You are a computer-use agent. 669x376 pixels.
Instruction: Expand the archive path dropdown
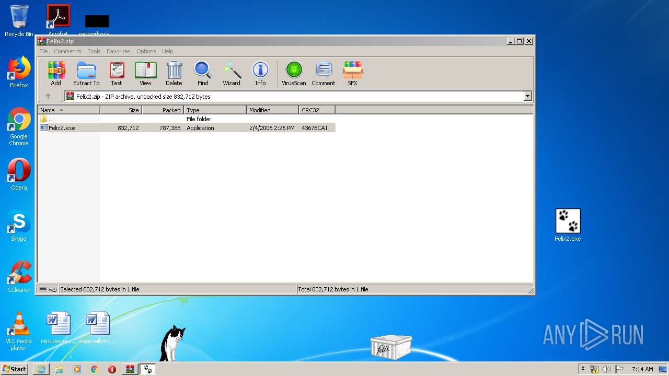click(527, 96)
